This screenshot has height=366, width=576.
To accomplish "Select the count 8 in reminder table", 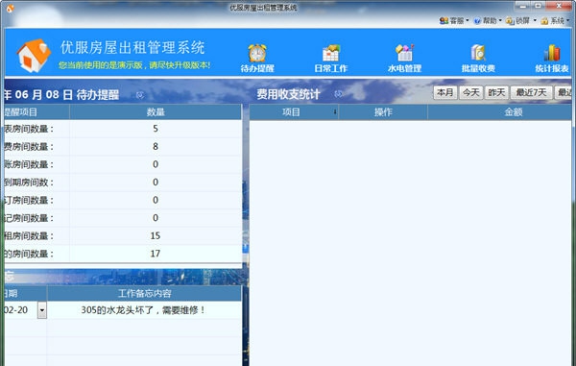I will click(x=156, y=147).
